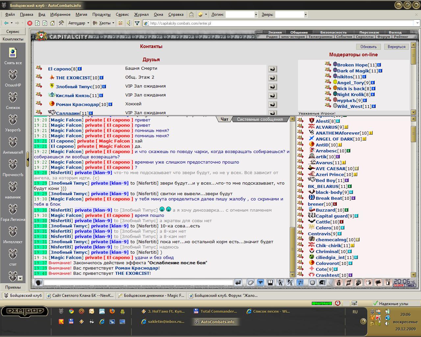Open the Приемы sidebar section
The width and height of the screenshot is (421, 337).
click(x=13, y=287)
